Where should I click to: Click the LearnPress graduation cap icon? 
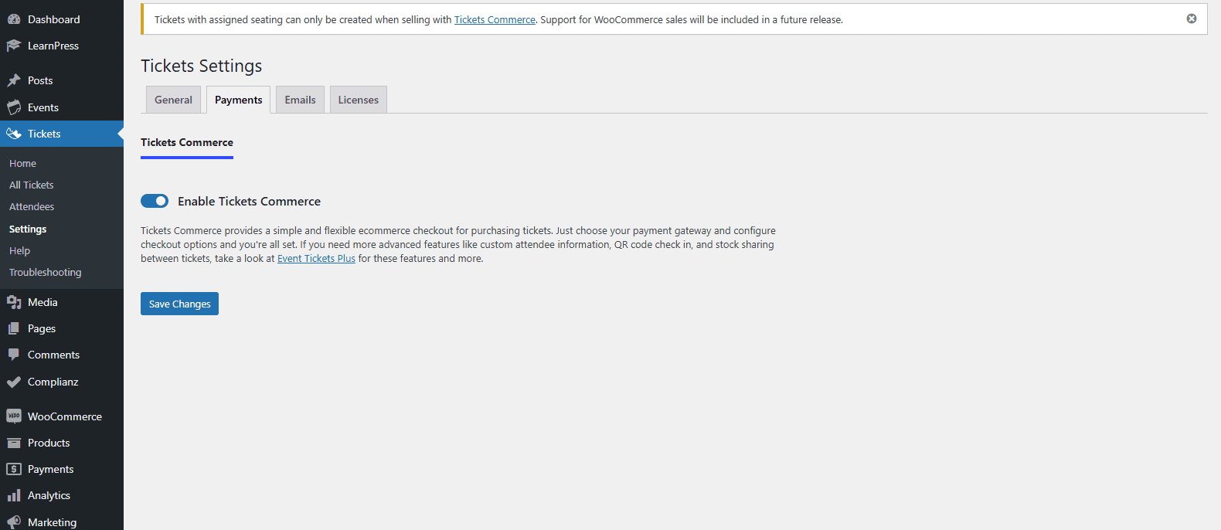(x=14, y=46)
